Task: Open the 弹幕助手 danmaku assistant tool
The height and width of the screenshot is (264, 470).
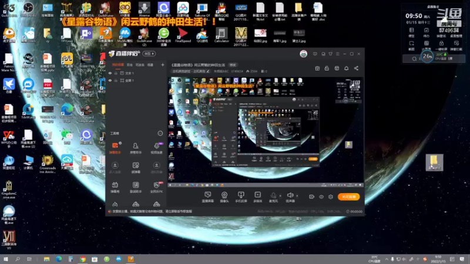Action: (x=115, y=148)
